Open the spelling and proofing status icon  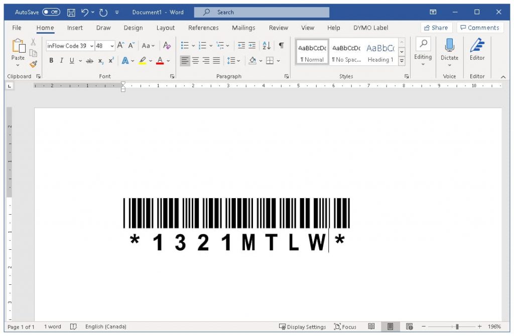73,326
